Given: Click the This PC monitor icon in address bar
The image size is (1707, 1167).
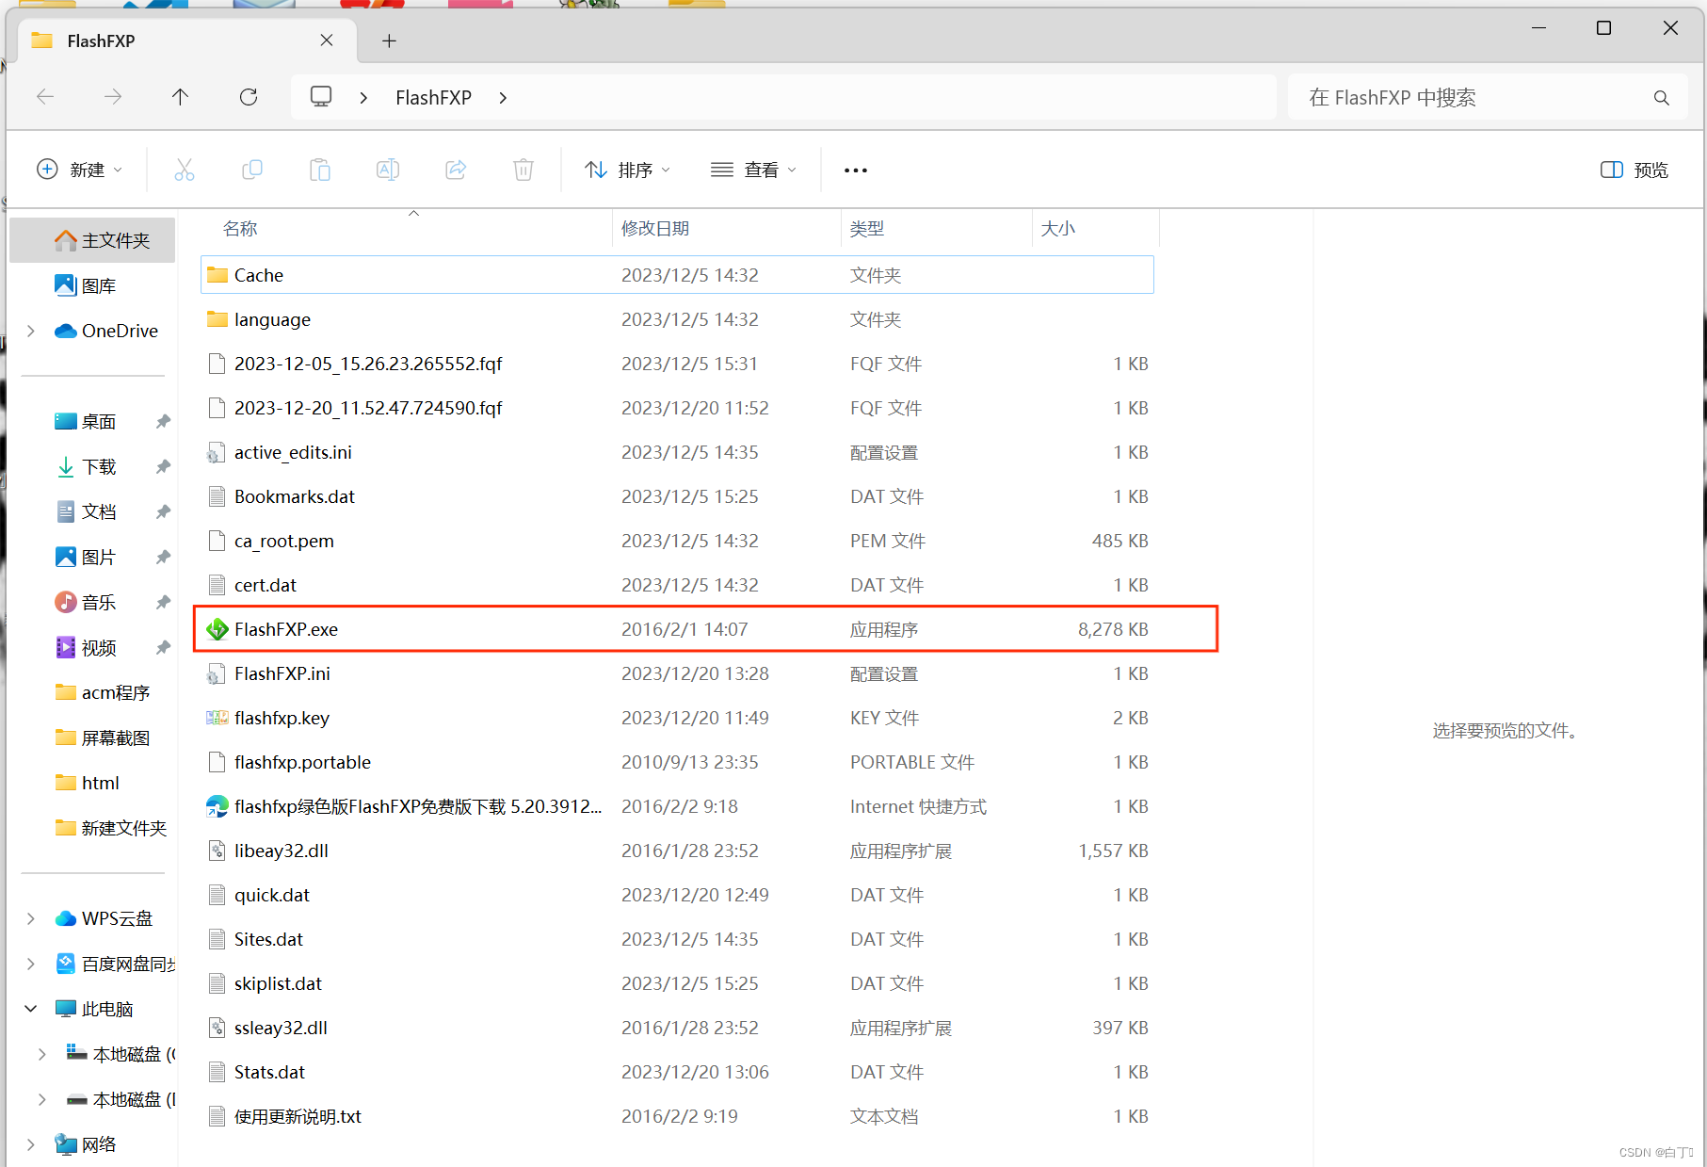Looking at the screenshot, I should [x=321, y=96].
